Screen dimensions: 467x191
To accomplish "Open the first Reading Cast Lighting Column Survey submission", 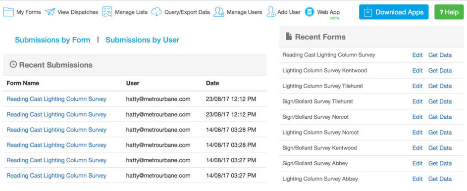I will (56, 99).
